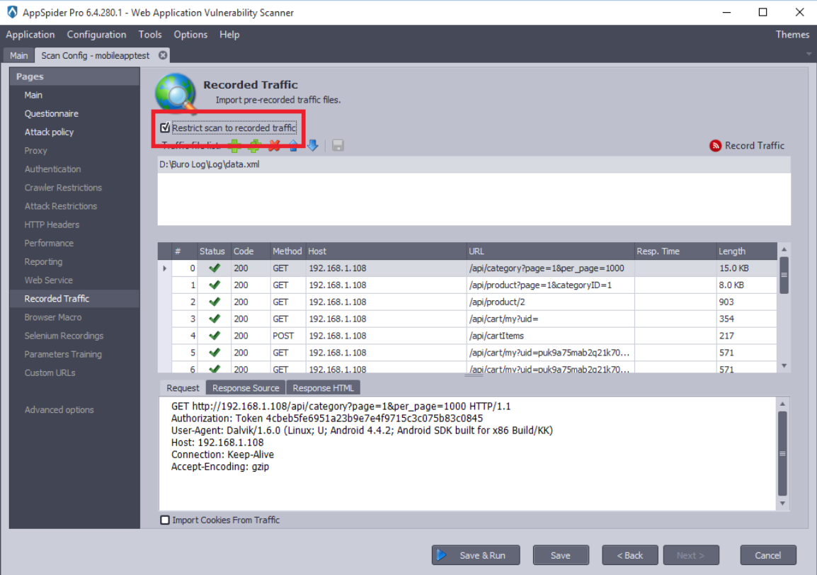Image resolution: width=817 pixels, height=575 pixels.
Task: Click the Cancel button
Action: tap(768, 555)
